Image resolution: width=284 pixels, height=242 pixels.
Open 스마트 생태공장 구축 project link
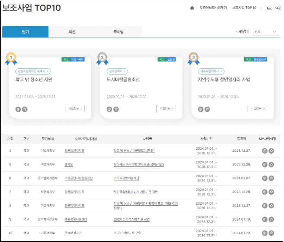tap(127, 233)
